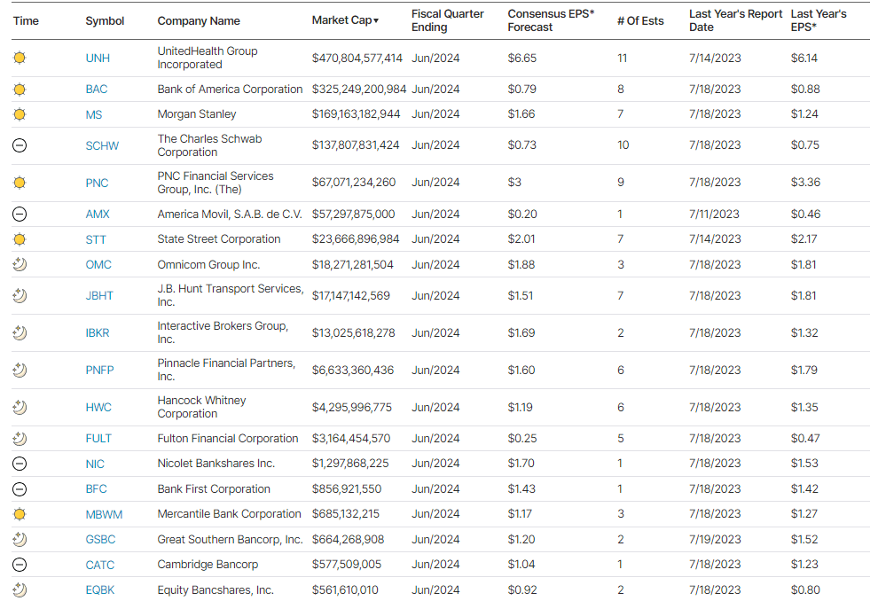
Task: Select the IBKR symbol link
Action: click(98, 332)
